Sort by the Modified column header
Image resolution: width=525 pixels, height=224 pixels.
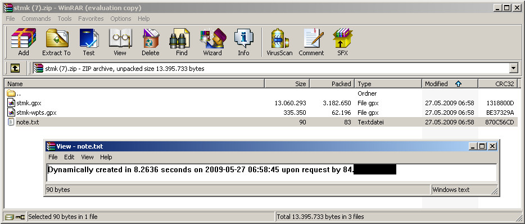pyautogui.click(x=450, y=84)
